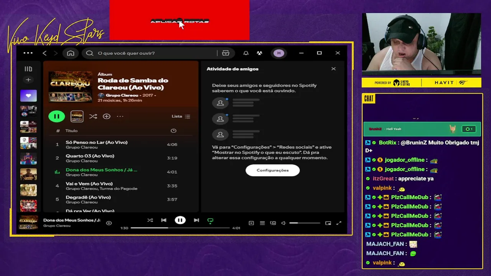Click the plus icon to create a playlist

[28, 80]
